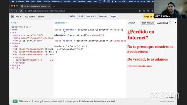This screenshot has width=187, height=105.
Task: Click the headers.forEach code line
Action: [71, 46]
